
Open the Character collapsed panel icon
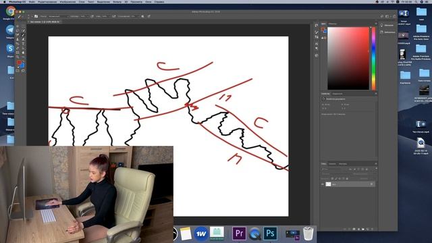(317, 43)
